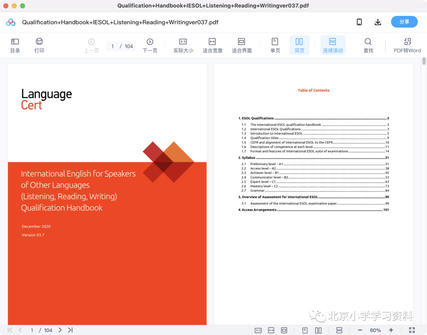Click bottom bar double page icon
The image size is (427, 335).
click(318, 330)
